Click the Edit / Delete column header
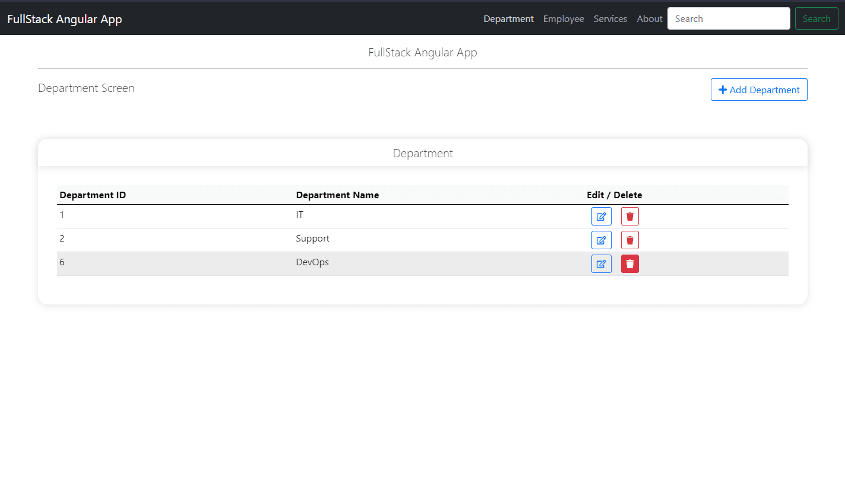This screenshot has width=845, height=486. pos(614,195)
